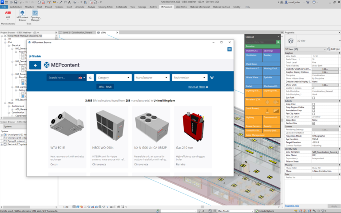
Task: Open the Annotate ribbon tab
Action: pos(79,7)
